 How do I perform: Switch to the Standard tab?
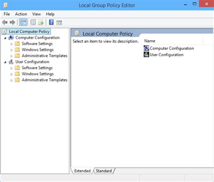pyautogui.click(x=104, y=171)
